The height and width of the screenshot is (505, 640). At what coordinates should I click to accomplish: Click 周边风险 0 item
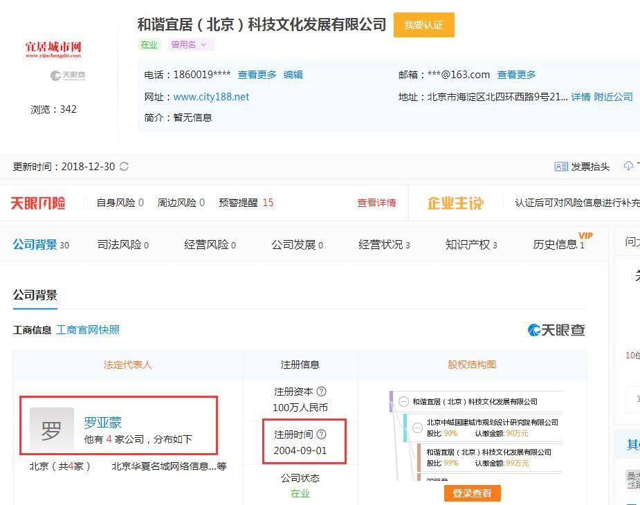[181, 203]
